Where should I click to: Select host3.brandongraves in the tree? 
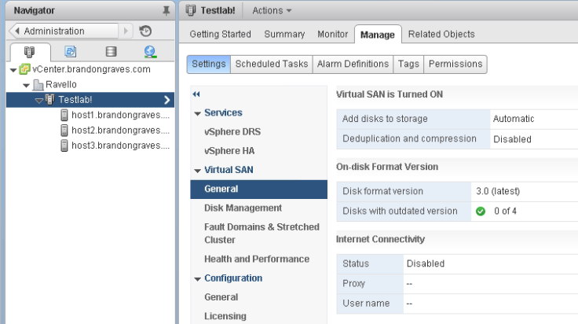tap(120, 145)
